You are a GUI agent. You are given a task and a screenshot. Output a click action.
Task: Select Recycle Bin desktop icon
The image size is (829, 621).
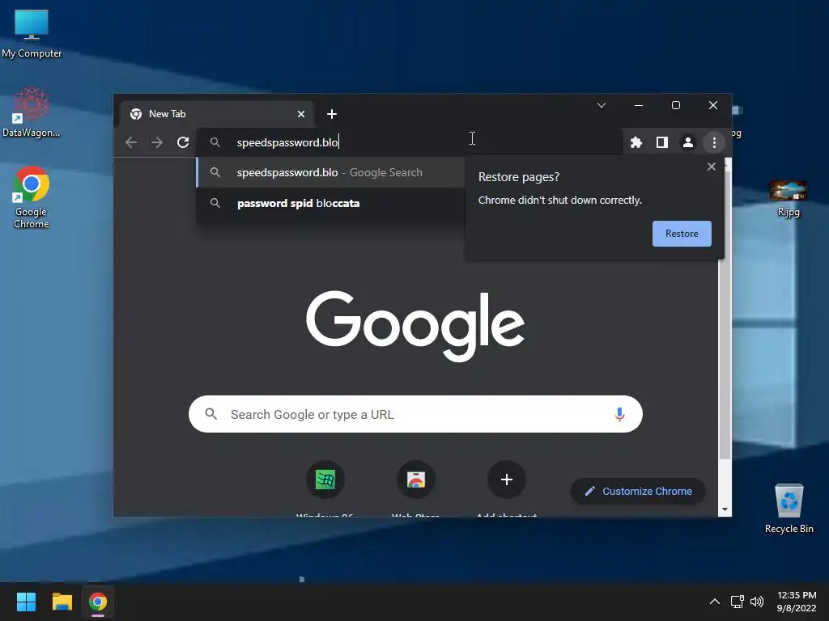pos(789,509)
